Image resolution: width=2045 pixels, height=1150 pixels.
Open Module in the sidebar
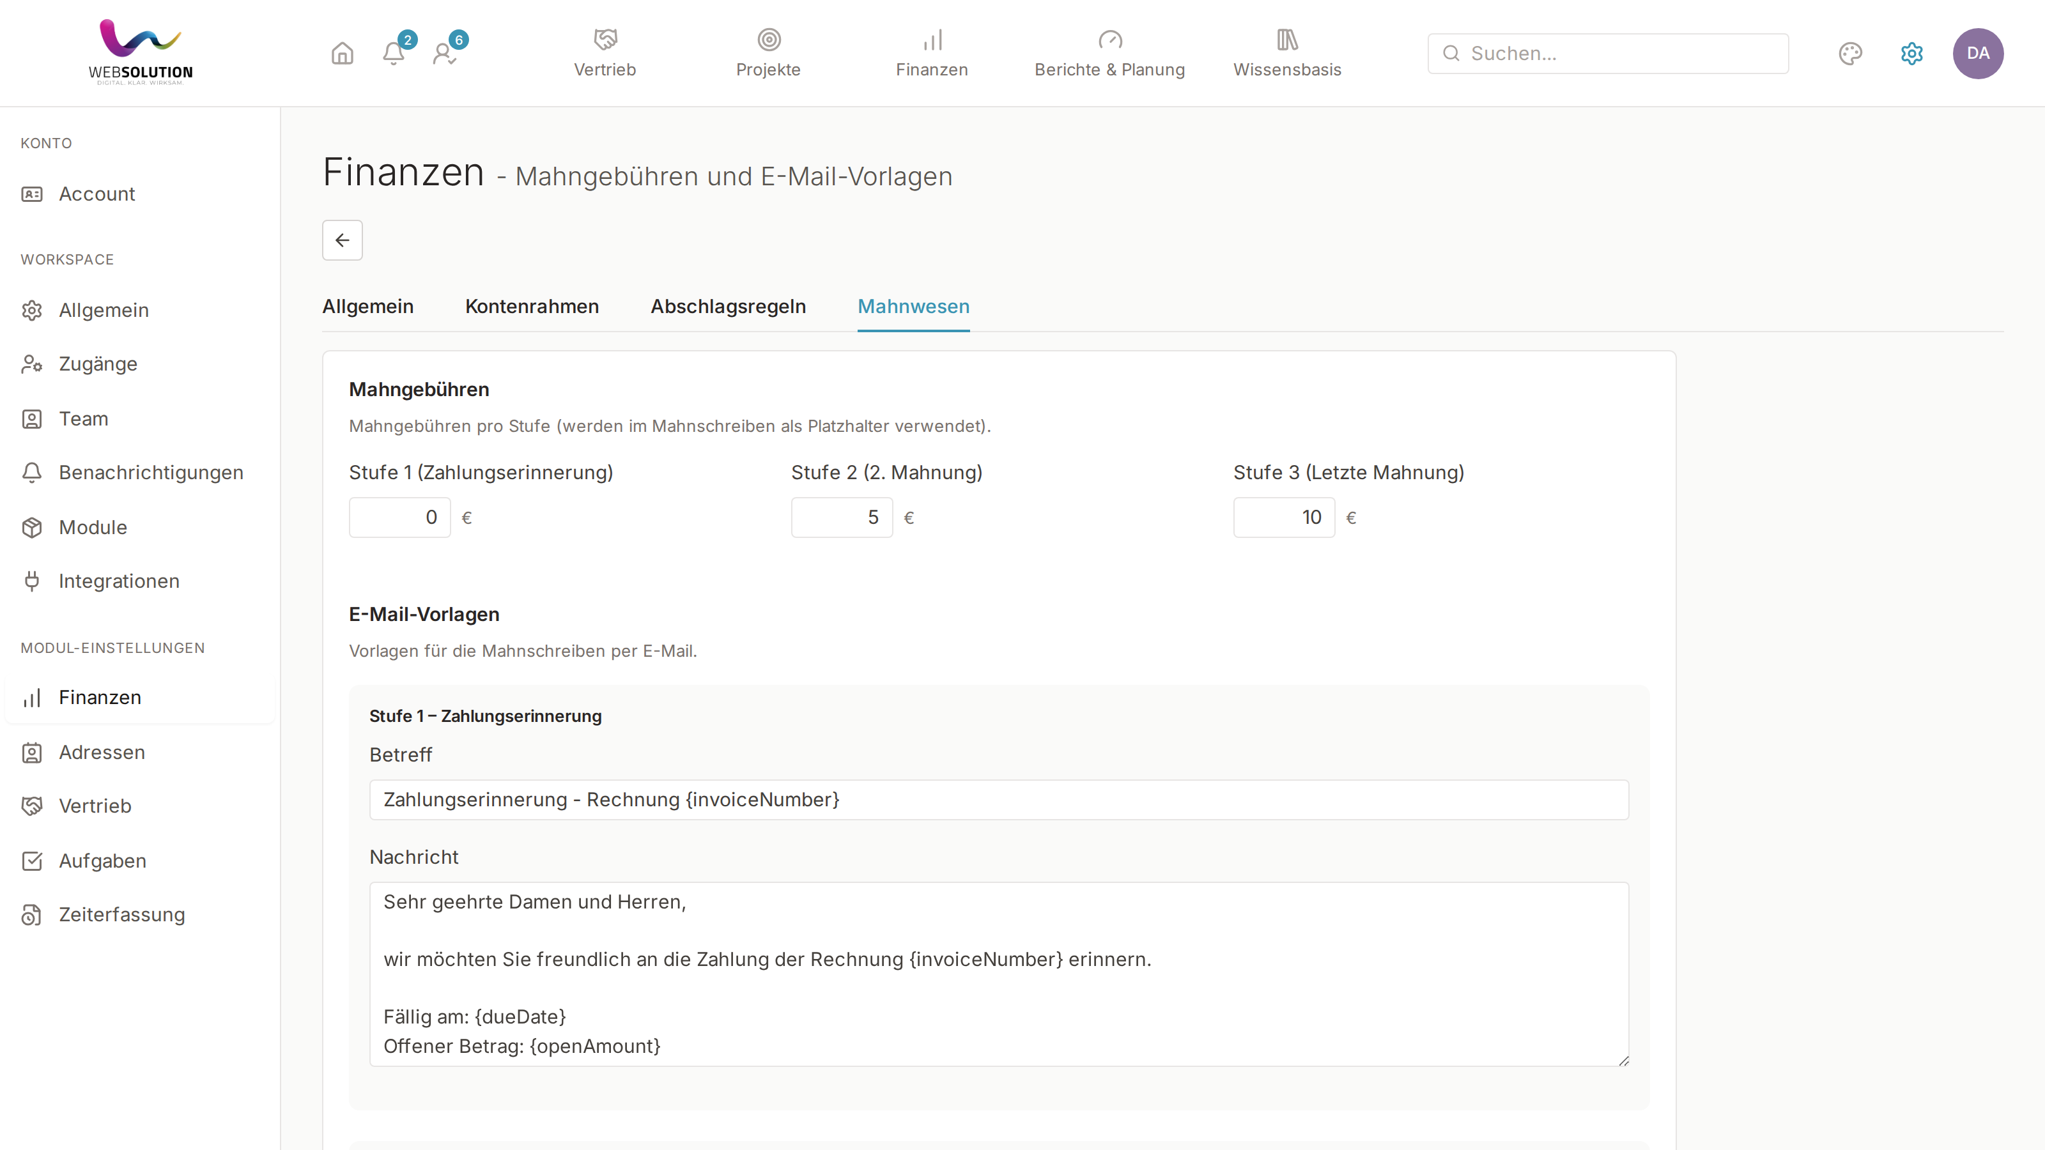[140, 527]
